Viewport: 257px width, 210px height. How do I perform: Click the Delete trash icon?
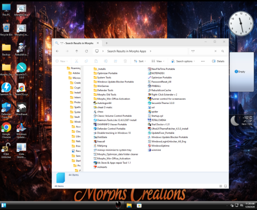125,61
